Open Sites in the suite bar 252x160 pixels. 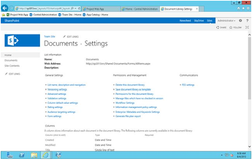point(209,21)
